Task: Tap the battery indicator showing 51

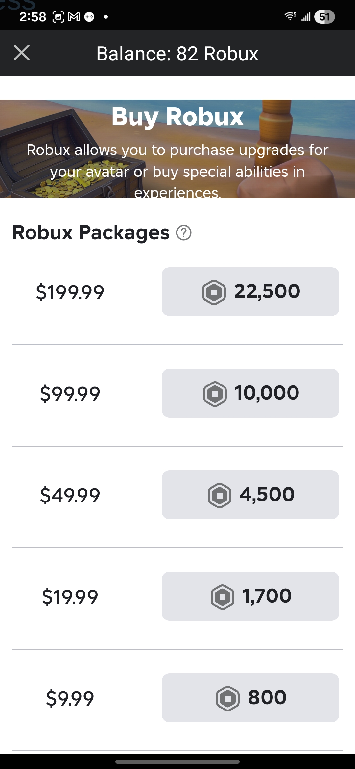Action: coord(324,17)
